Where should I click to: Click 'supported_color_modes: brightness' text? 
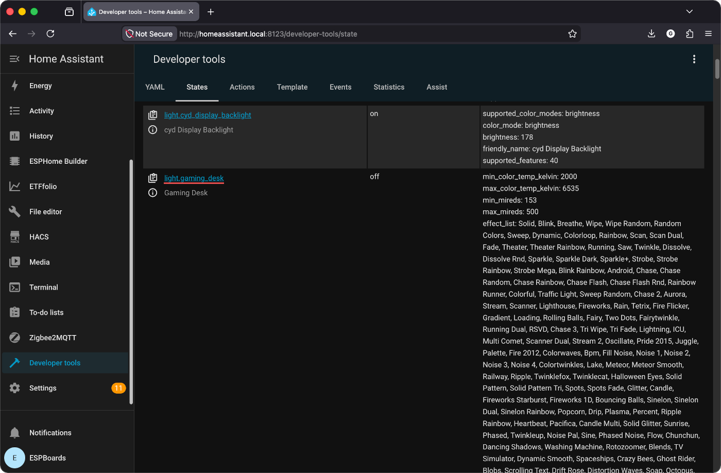[541, 114]
